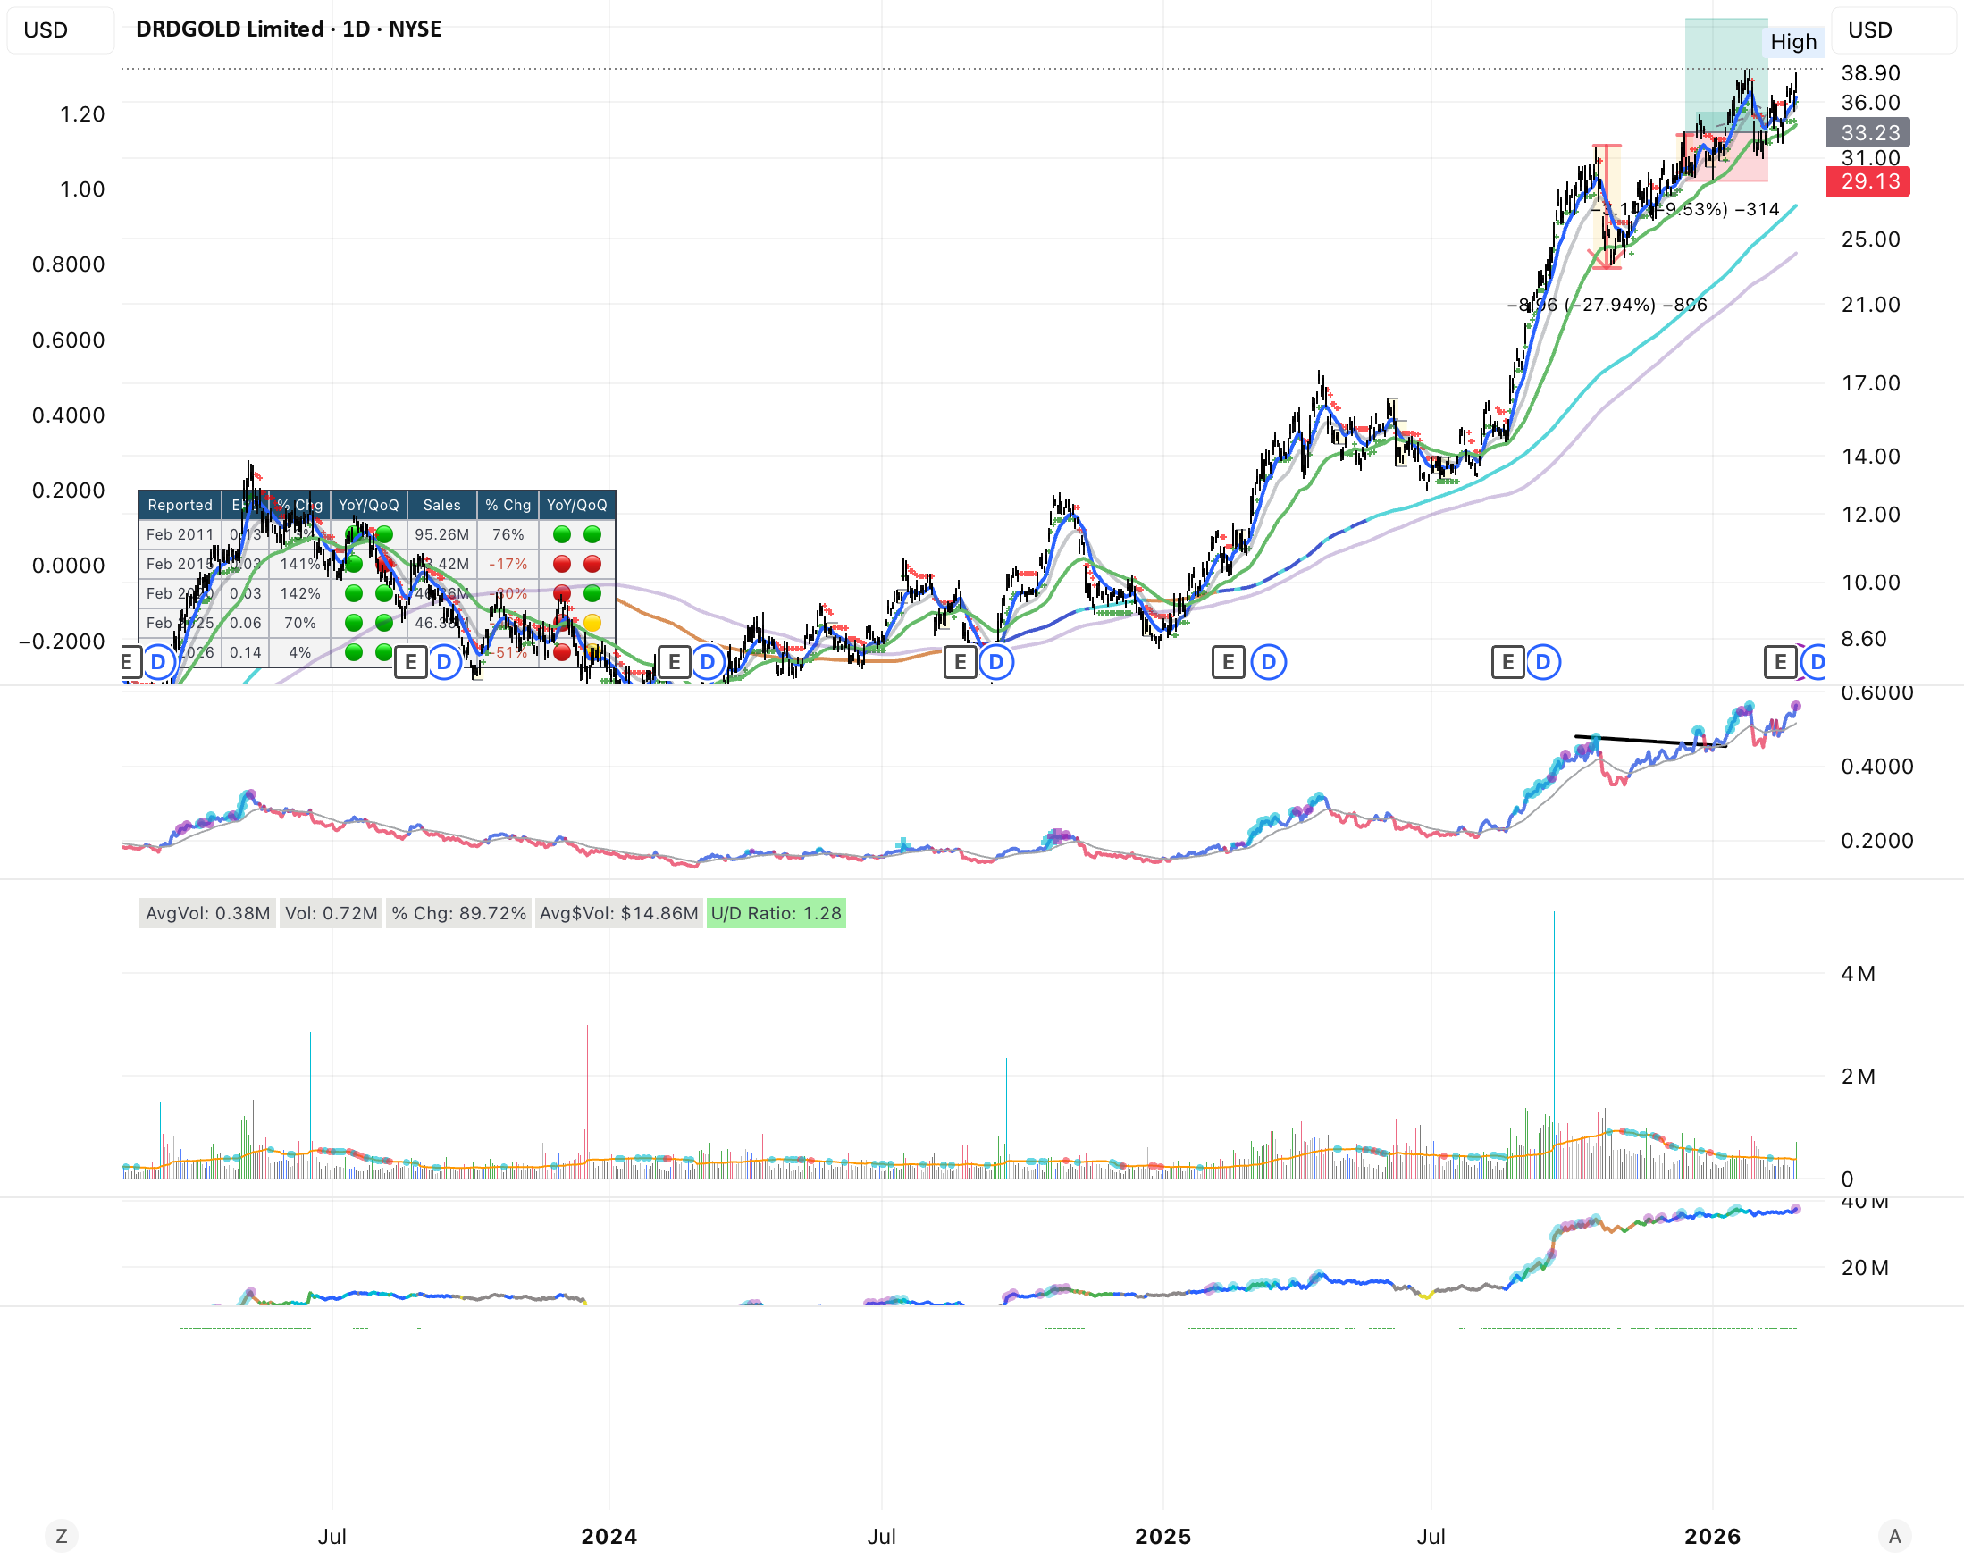This screenshot has width=1964, height=1560.
Task: Click the Avg$Vol: $14.86M label
Action: click(618, 913)
